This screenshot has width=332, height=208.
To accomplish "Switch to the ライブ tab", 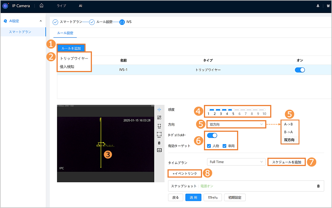I will (x=61, y=6).
